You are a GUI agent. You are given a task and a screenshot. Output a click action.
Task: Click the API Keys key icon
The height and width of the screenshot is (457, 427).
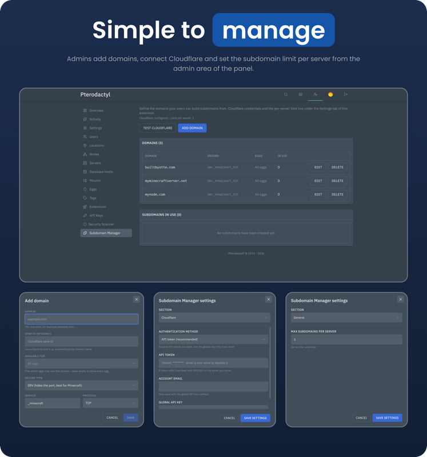85,215
